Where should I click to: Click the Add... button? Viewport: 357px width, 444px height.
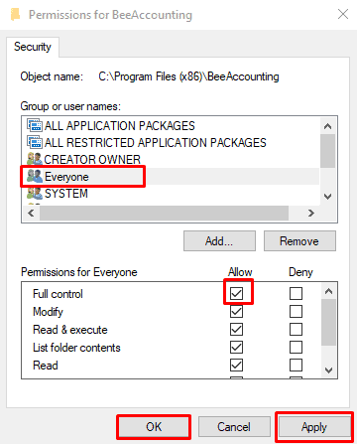point(219,241)
